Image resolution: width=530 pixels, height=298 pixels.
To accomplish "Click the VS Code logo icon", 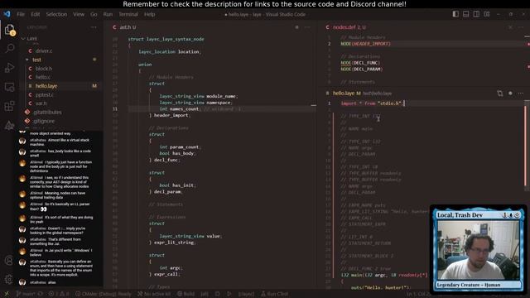I will click(7, 14).
